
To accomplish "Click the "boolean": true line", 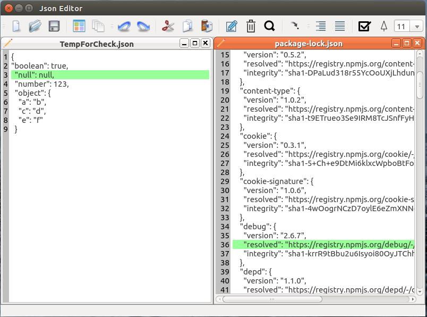I will click(x=40, y=66).
